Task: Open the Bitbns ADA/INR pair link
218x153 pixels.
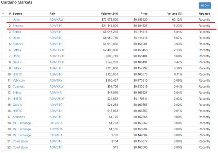Action: [x=56, y=92]
